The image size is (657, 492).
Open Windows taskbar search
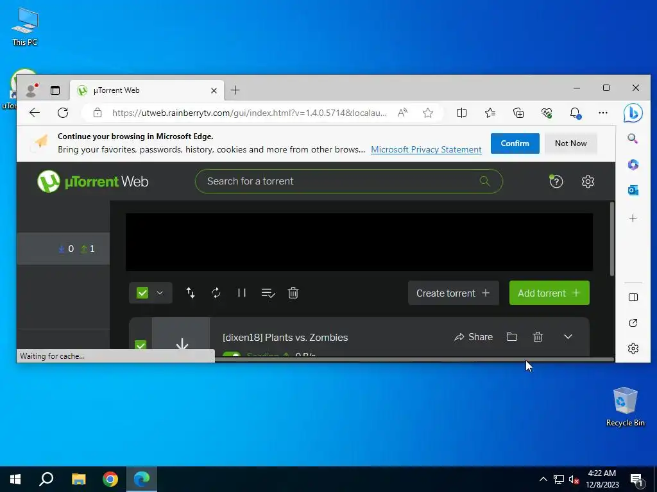click(x=46, y=479)
